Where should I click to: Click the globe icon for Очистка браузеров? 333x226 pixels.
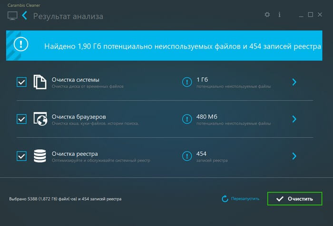coord(40,119)
